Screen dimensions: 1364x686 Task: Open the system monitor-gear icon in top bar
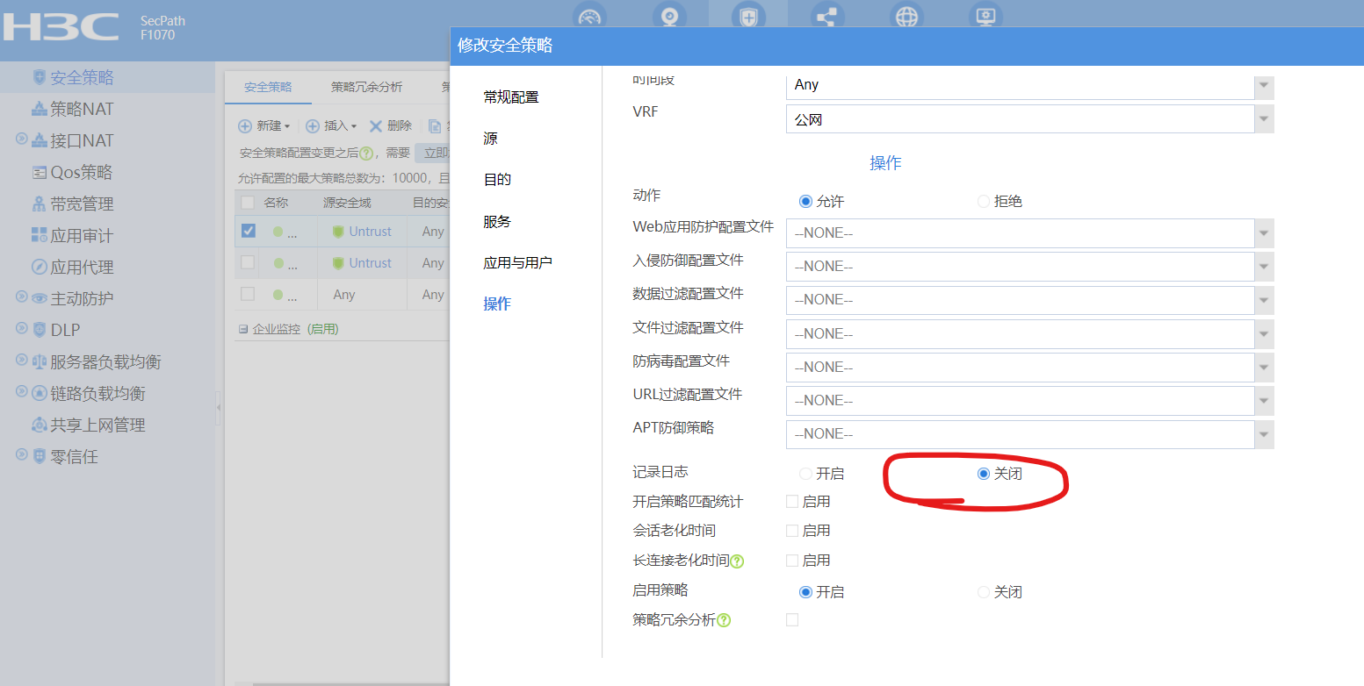(985, 17)
